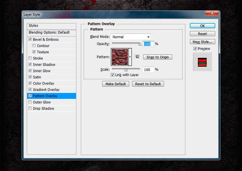This screenshot has width=242, height=171.
Task: Toggle the Color Overlay checkbox
Action: tap(30, 83)
